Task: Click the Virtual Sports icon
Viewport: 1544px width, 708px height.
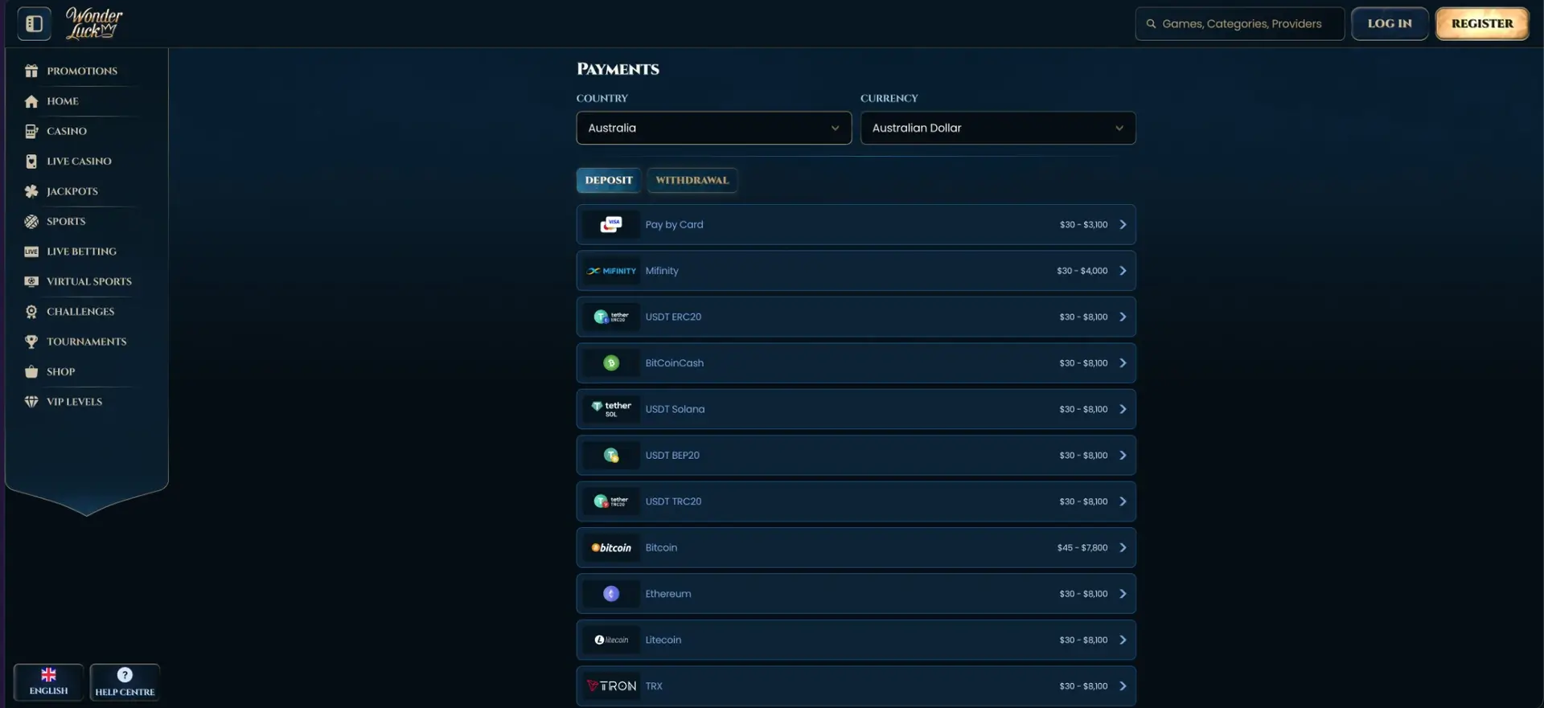Action: pyautogui.click(x=31, y=281)
